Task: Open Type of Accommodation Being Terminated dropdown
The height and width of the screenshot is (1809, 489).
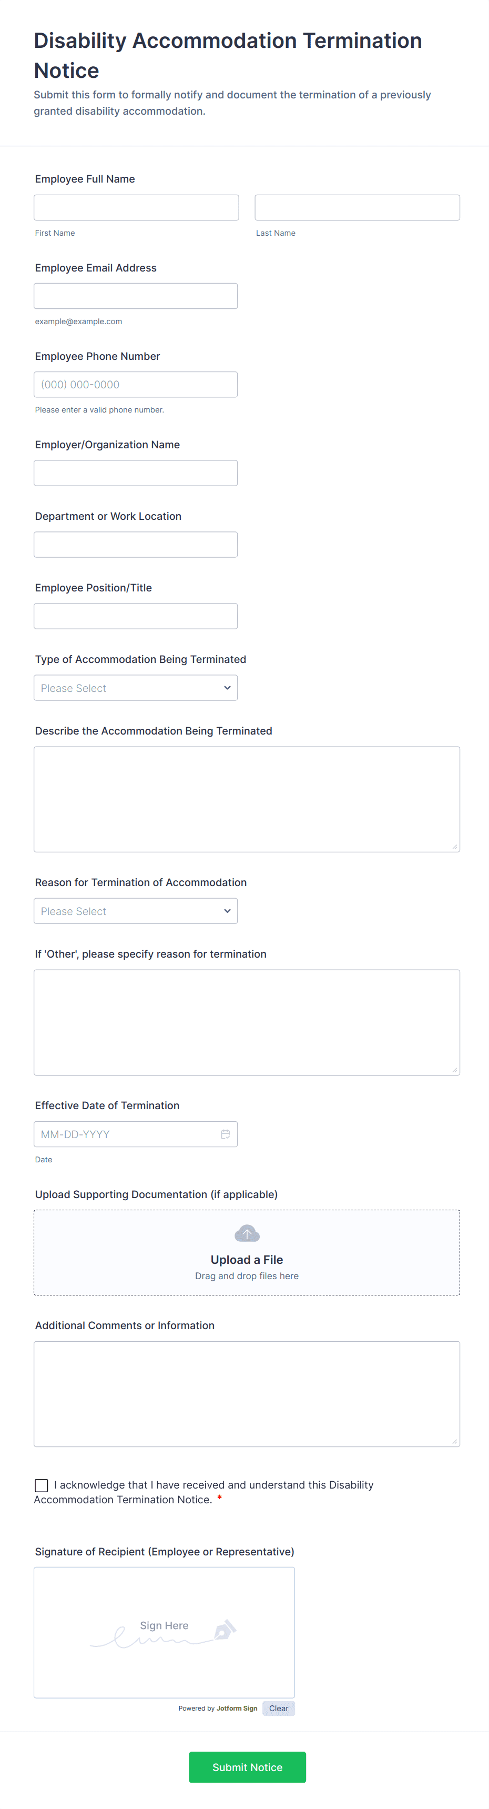Action: click(136, 688)
